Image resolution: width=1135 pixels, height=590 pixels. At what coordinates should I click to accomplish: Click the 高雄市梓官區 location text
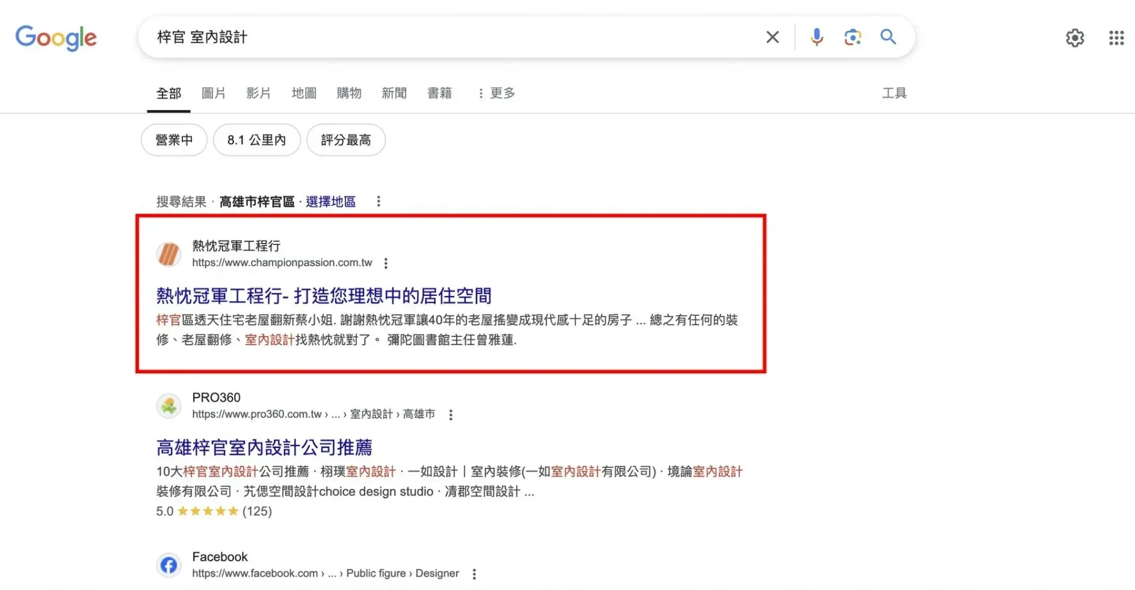(x=257, y=202)
